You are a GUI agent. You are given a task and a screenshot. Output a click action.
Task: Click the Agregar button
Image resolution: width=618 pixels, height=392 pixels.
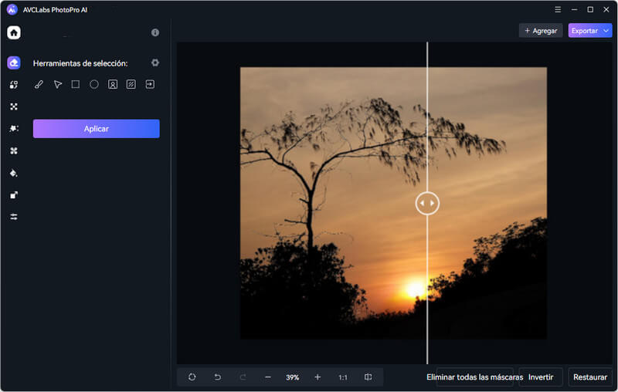[541, 31]
